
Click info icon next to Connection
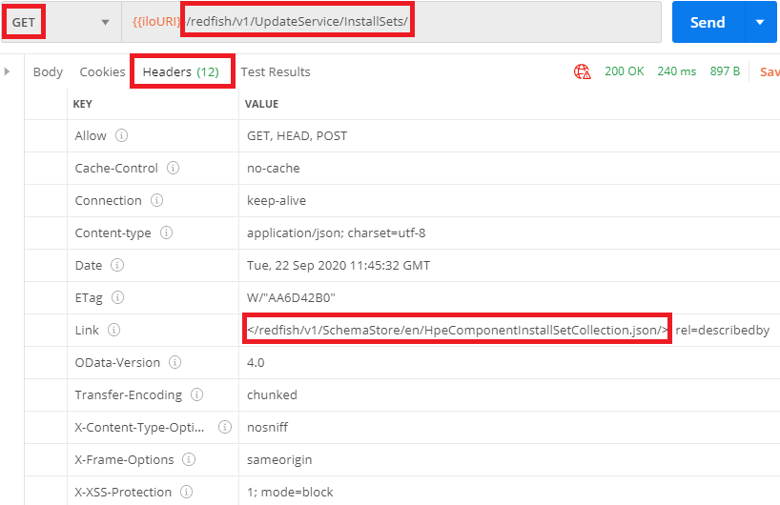tap(156, 200)
